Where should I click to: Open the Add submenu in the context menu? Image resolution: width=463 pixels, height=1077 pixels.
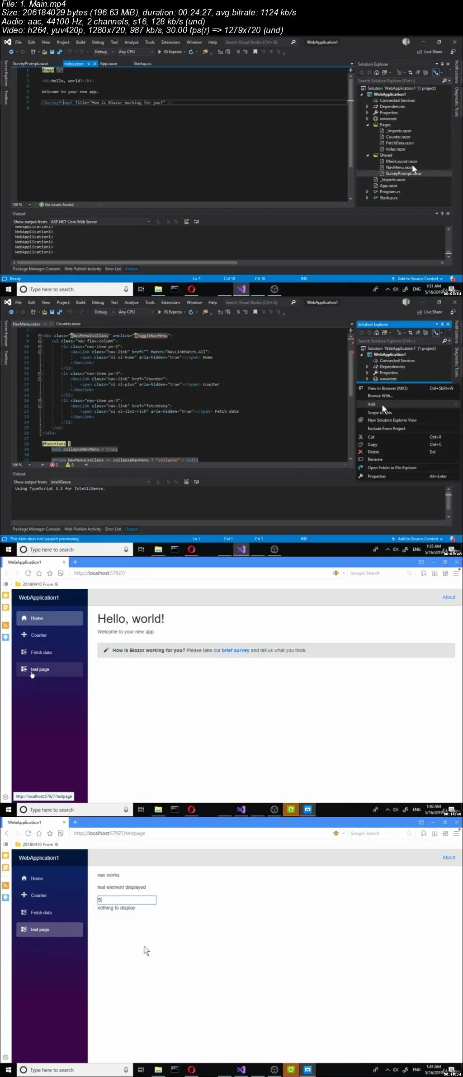pyautogui.click(x=408, y=404)
